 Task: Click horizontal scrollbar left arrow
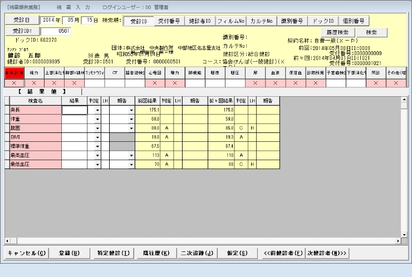click(7, 241)
